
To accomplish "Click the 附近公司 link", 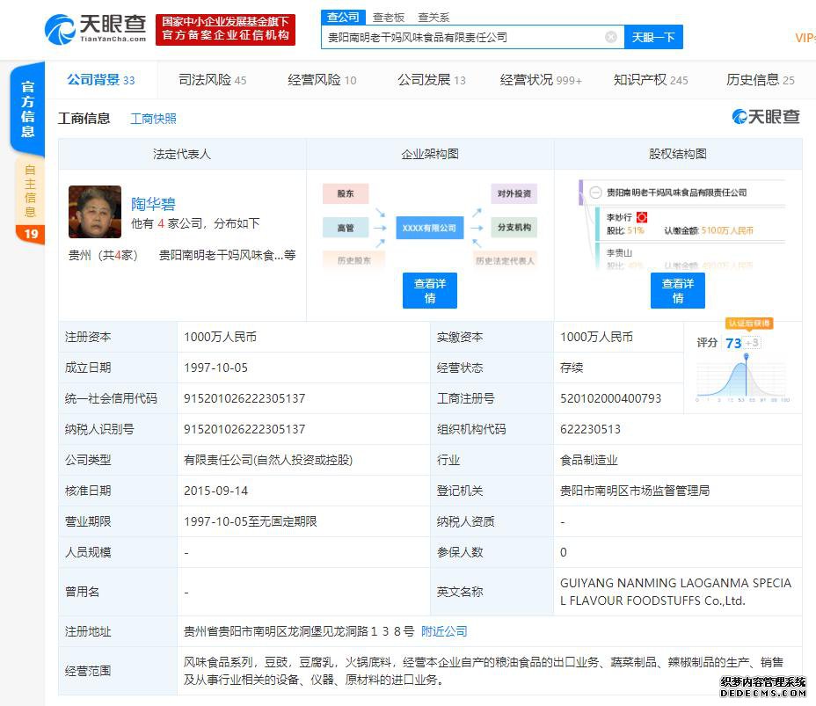I will [444, 631].
